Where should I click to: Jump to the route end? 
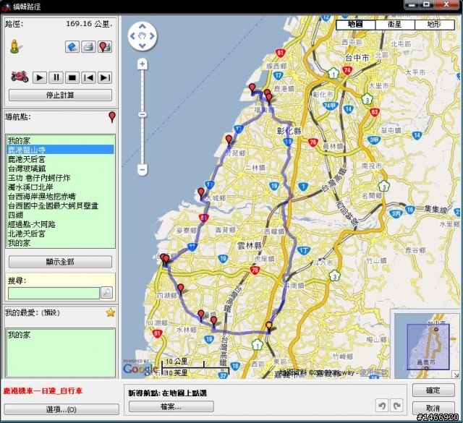104,77
